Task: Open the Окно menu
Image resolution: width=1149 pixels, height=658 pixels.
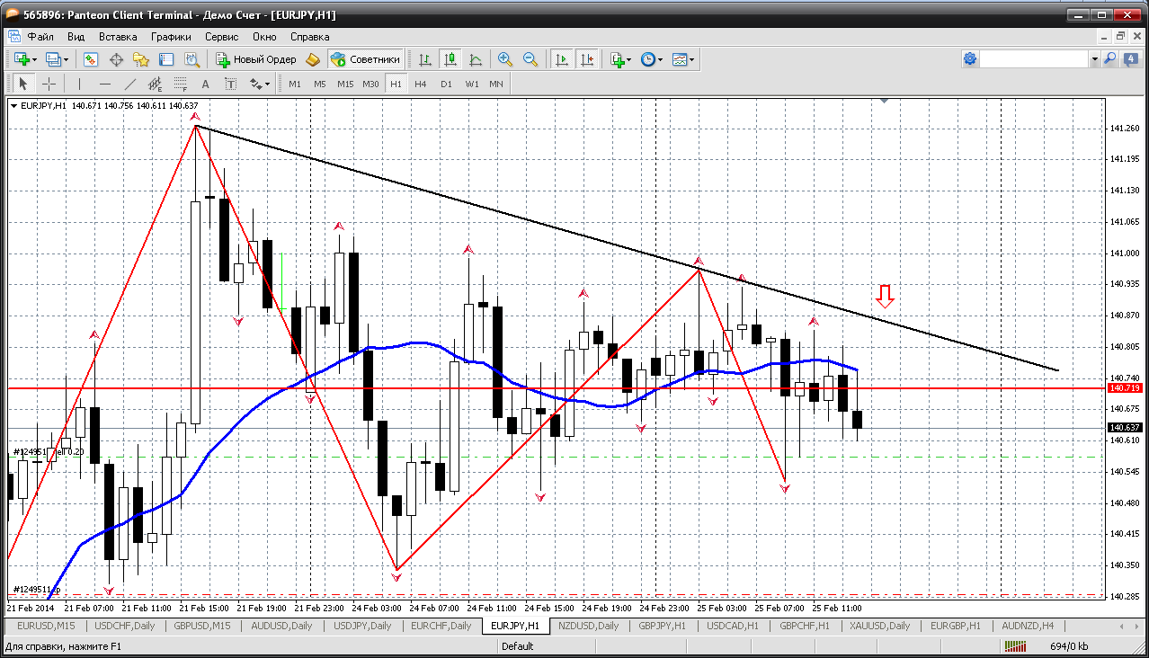Action: click(264, 37)
